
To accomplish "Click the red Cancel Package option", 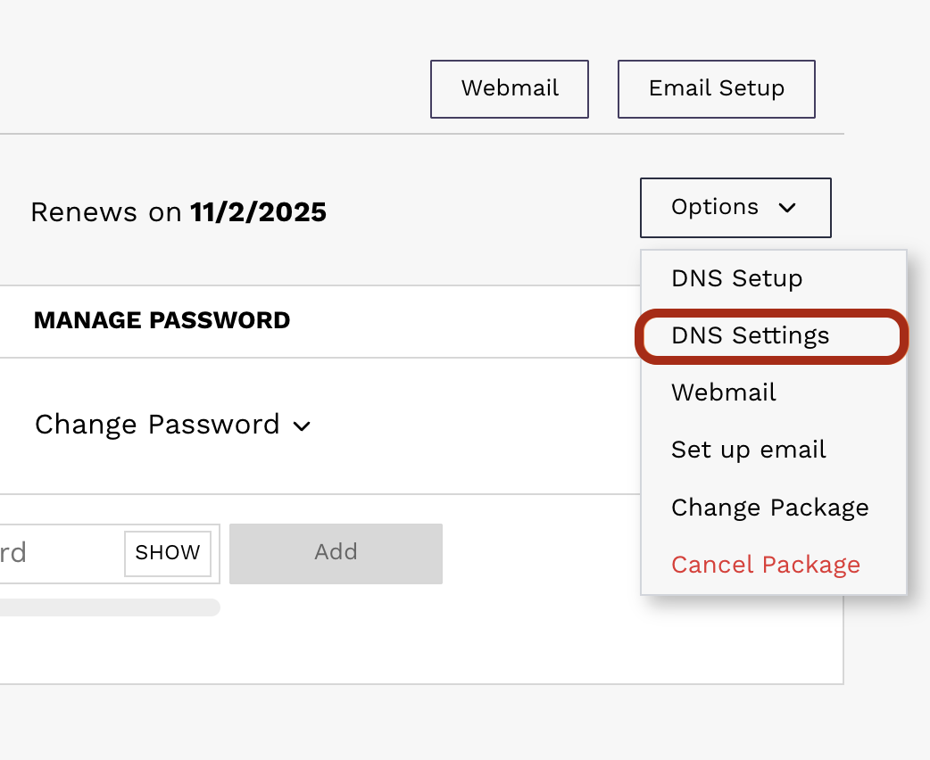I will pos(765,565).
